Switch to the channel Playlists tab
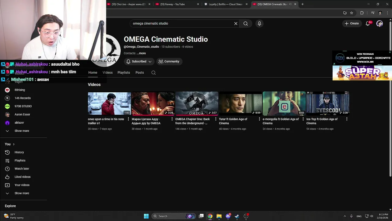Screen dimensions: 392x221 click(124, 73)
